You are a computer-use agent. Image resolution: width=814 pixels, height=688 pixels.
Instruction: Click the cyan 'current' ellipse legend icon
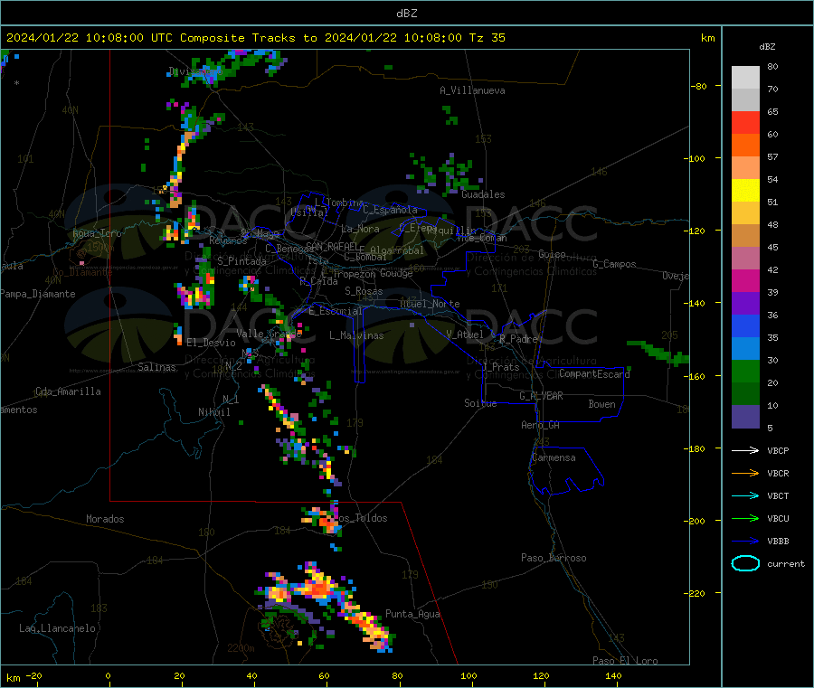click(x=745, y=563)
